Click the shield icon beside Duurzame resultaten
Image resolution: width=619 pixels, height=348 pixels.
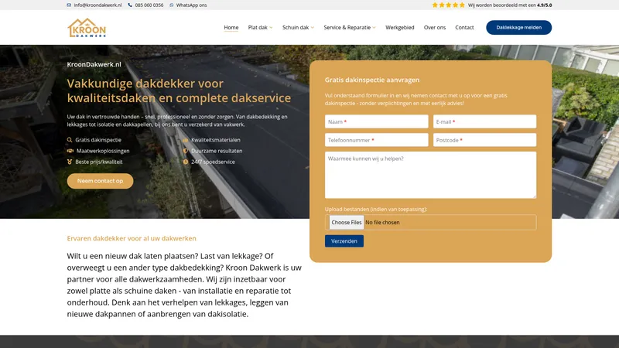(x=186, y=151)
